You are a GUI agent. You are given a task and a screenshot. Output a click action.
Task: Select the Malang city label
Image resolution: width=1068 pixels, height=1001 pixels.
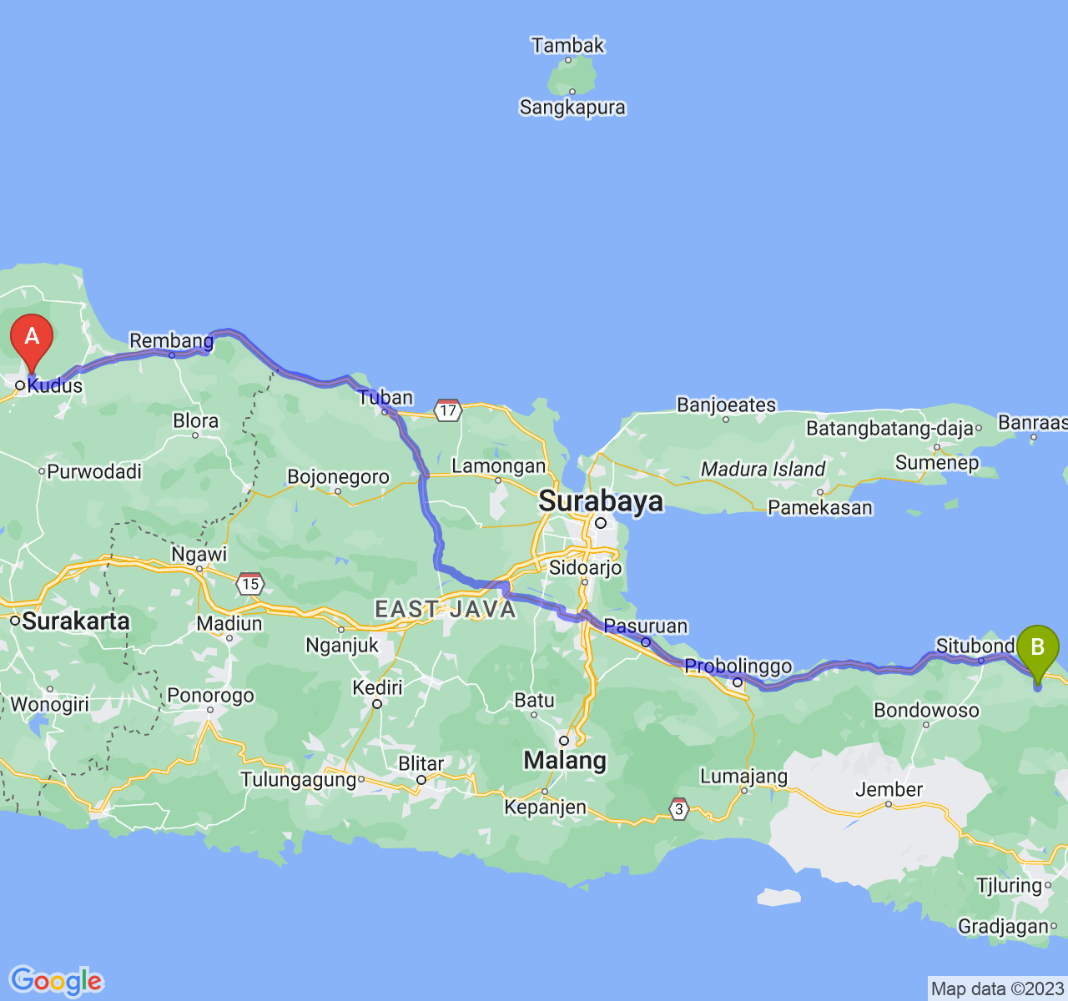tap(565, 760)
